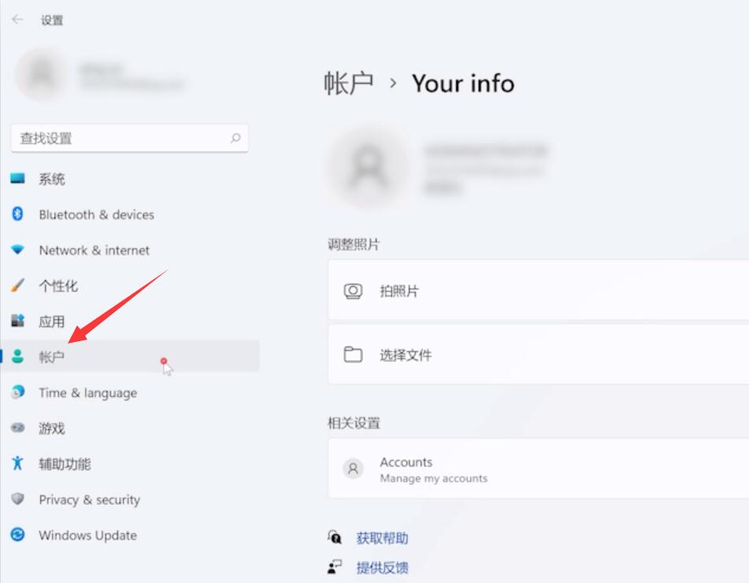749x583 pixels.
Task: Click the Accounts person icon
Action: 353,469
